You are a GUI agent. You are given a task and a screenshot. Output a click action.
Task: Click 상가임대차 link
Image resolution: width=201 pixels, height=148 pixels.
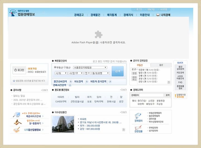pyautogui.click(x=153, y=131)
